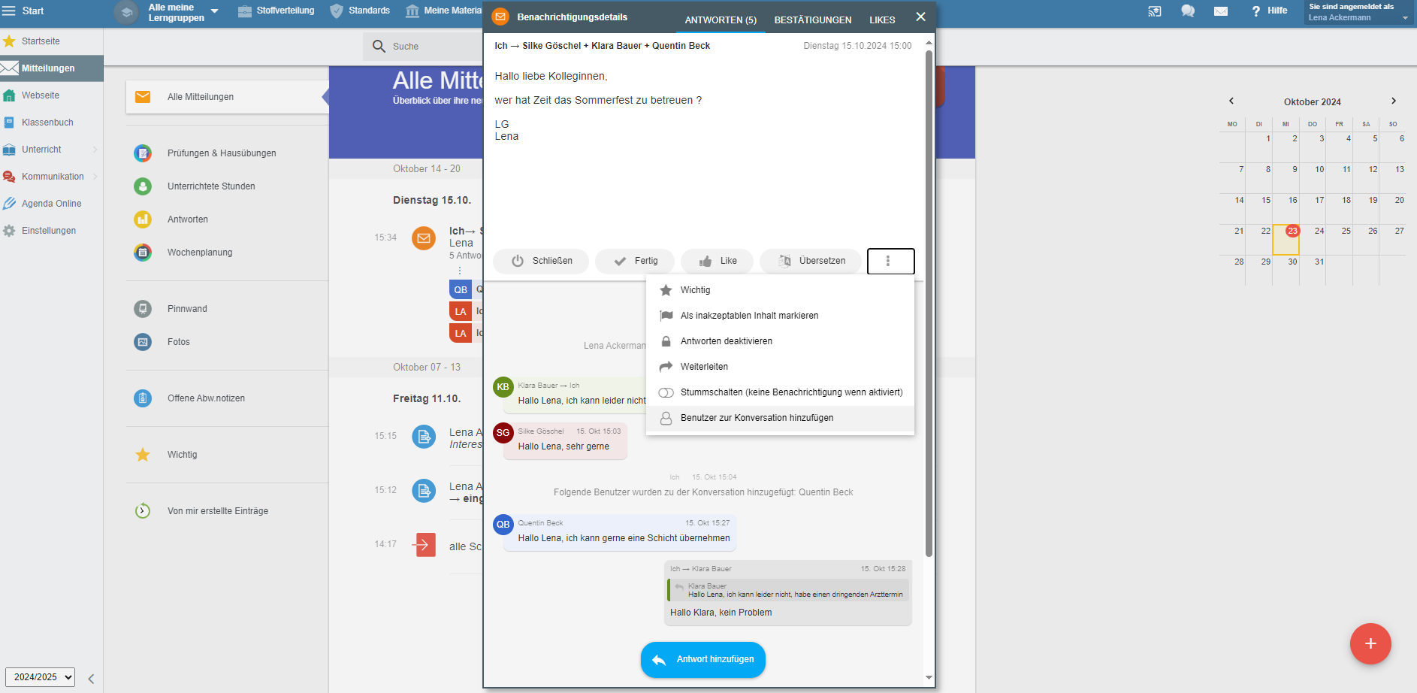Click the Offene Abw.notizen clipboard icon
This screenshot has width=1417, height=693.
click(143, 398)
